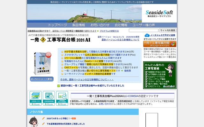Viewport: 204px width, 127px height.
Task: Click the star icon beside Excelシートに変換 line
Action: coord(62,61)
